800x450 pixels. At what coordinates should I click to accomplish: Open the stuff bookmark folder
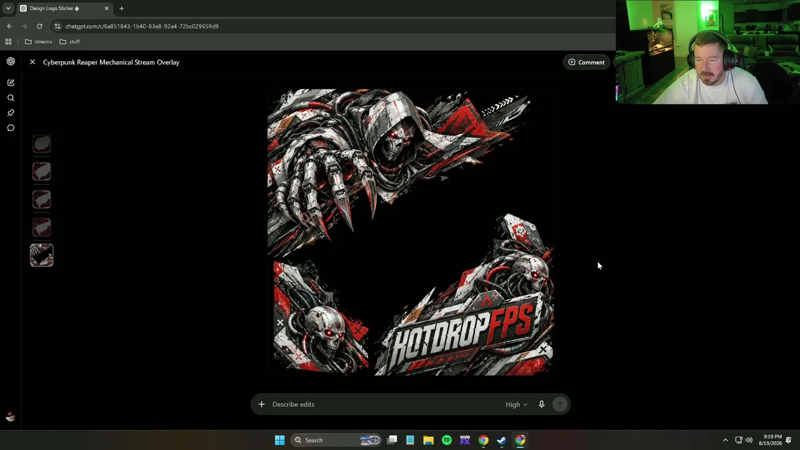69,42
